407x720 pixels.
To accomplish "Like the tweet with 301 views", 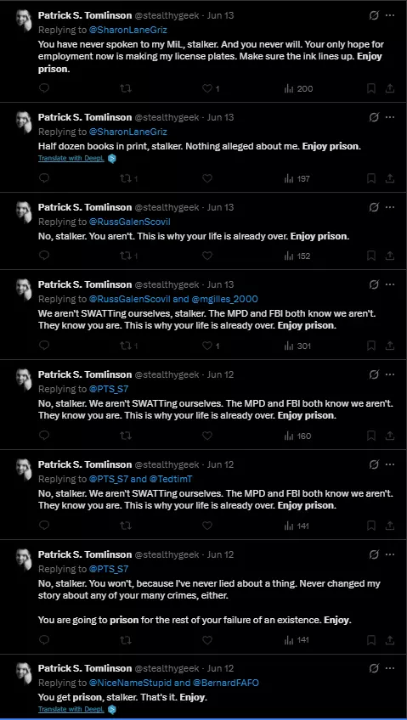I will tap(207, 346).
